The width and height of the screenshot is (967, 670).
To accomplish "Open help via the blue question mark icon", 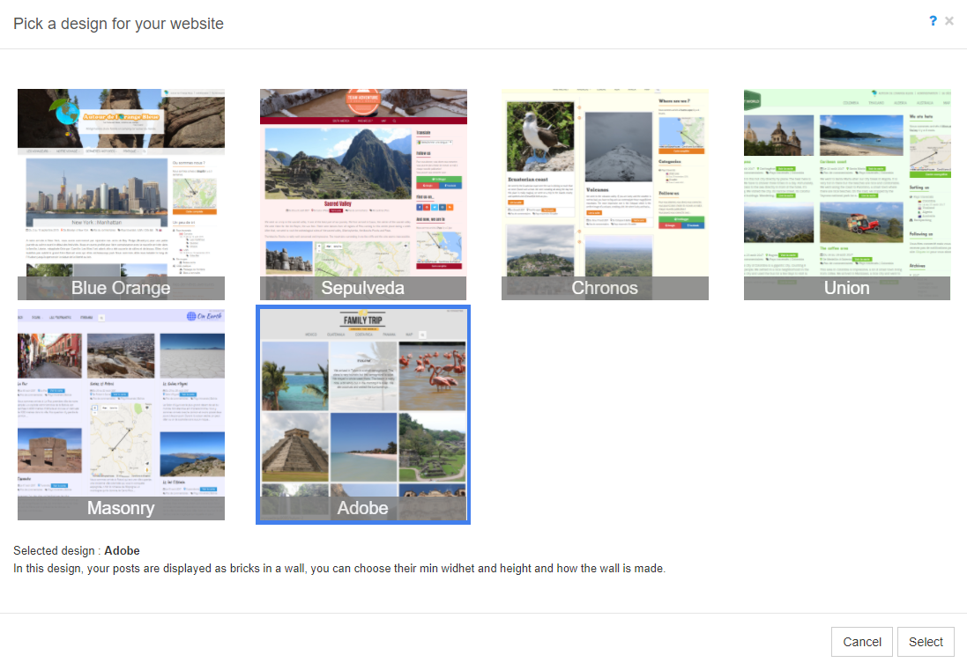I will coord(933,20).
